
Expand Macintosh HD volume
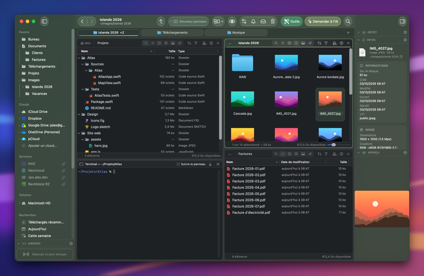19,203
